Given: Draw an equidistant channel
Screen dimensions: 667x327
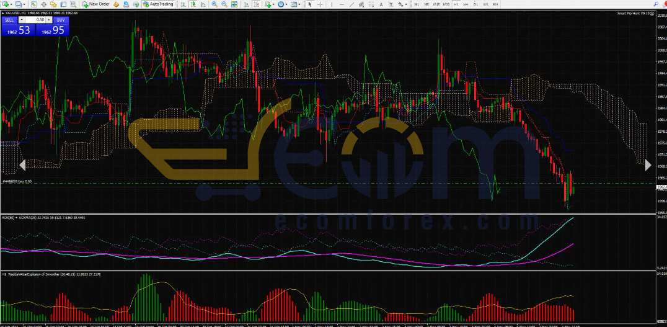Looking at the screenshot, I should pyautogui.click(x=361, y=4).
